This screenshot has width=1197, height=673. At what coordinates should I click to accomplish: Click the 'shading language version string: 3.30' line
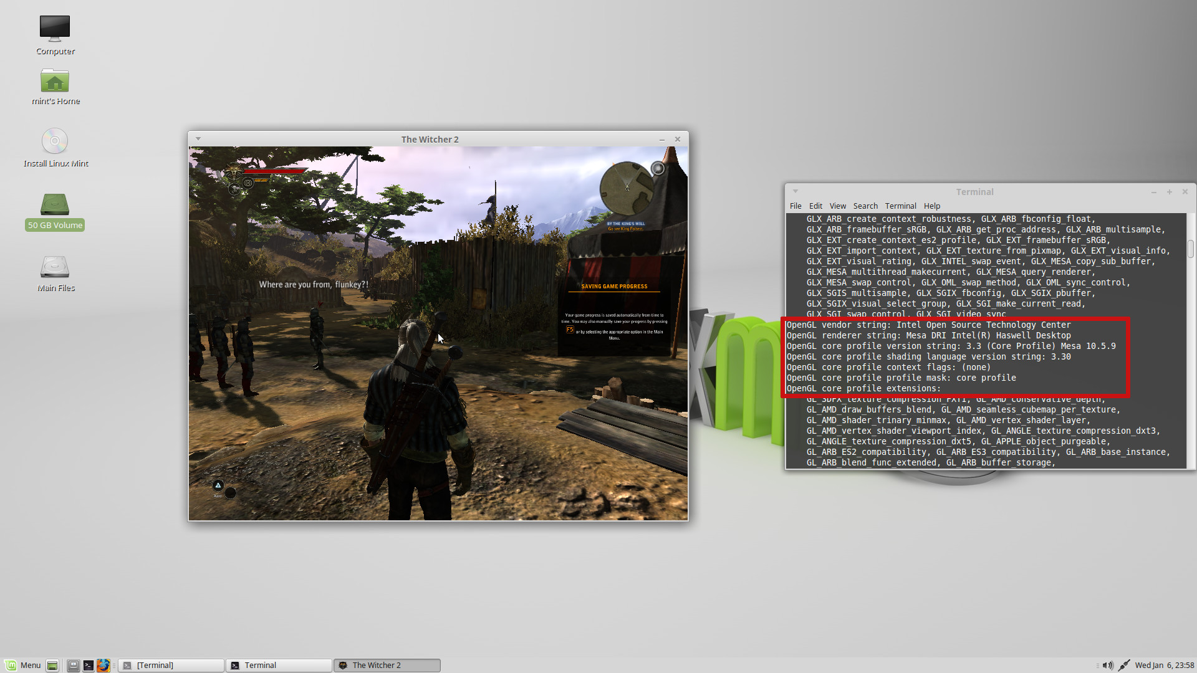pyautogui.click(x=928, y=356)
